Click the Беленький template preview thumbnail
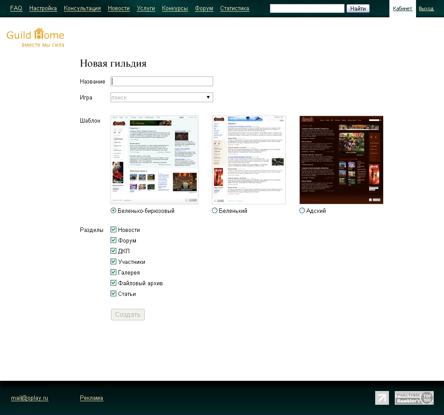The width and height of the screenshot is (444, 415). [x=249, y=160]
